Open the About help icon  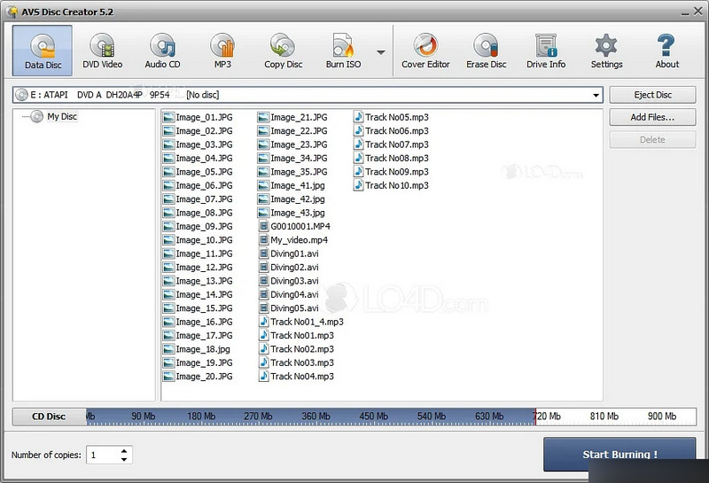click(x=666, y=50)
